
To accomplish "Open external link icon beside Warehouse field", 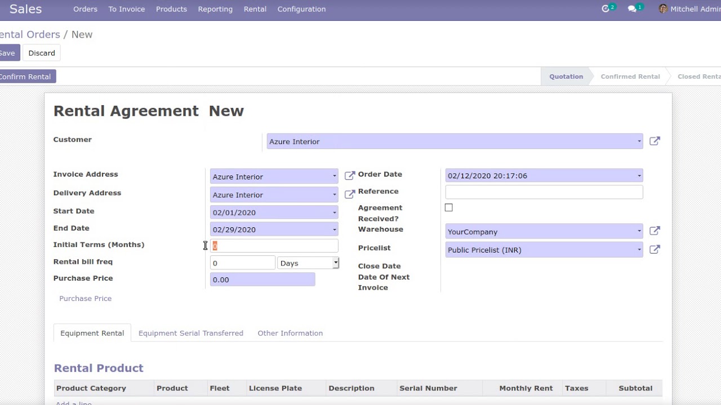I will click(x=655, y=231).
